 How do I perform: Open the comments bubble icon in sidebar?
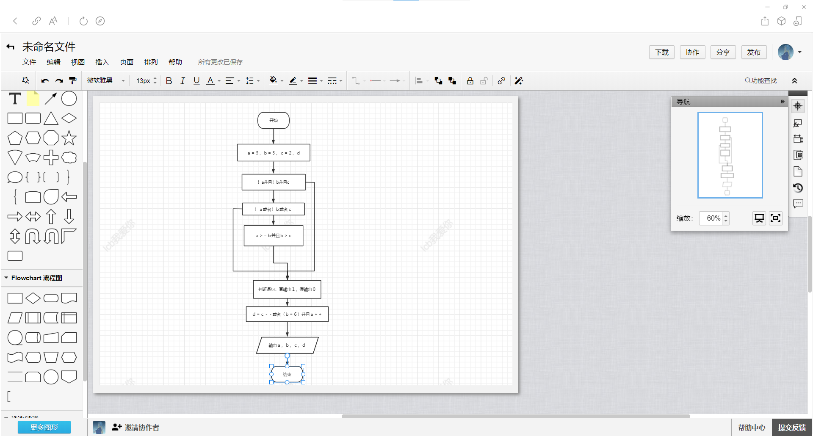(798, 204)
